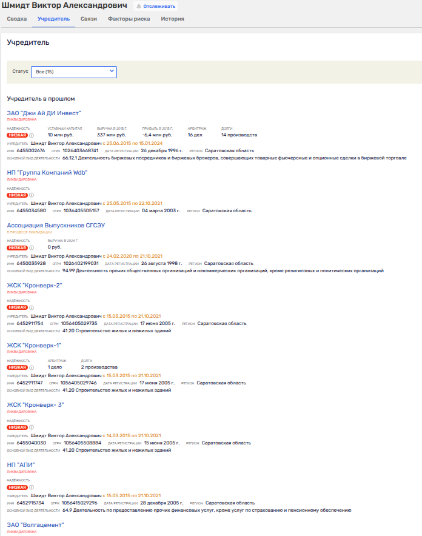Open the НП "Группа Компаний Wdb" link
The width and height of the screenshot is (422, 536).
[x=47, y=173]
